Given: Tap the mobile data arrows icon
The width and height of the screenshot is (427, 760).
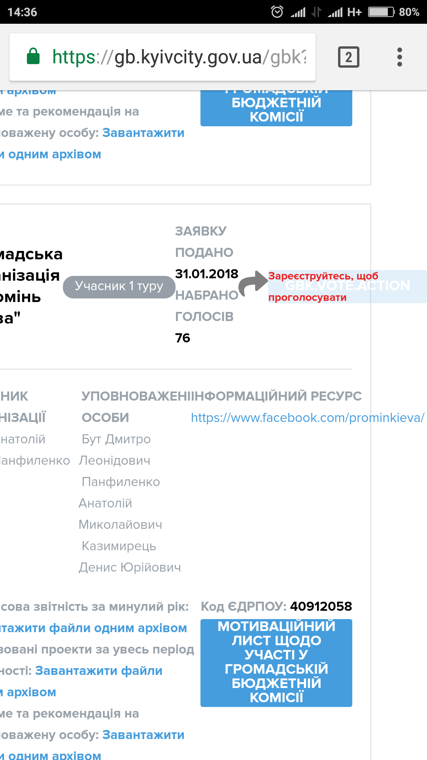Looking at the screenshot, I should point(316,12).
